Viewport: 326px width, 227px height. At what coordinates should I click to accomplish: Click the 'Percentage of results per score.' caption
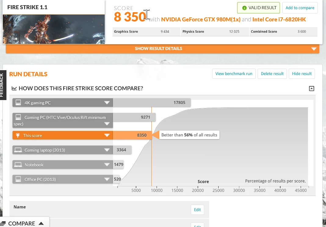pyautogui.click(x=275, y=181)
